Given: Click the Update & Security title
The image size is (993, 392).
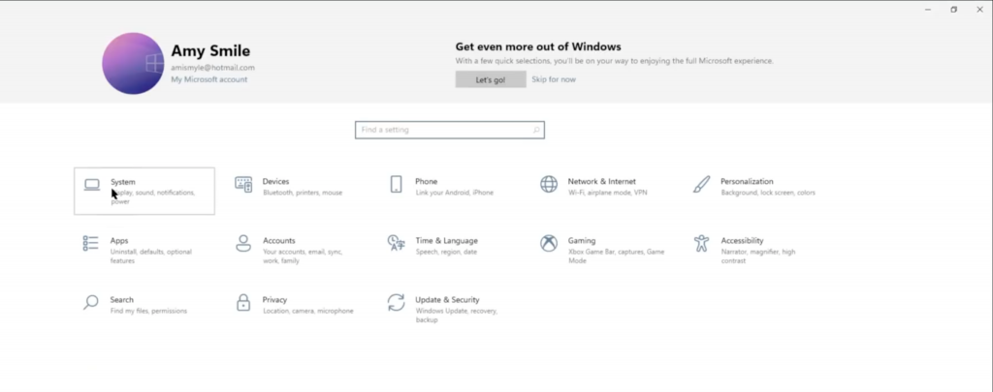Looking at the screenshot, I should [x=447, y=300].
